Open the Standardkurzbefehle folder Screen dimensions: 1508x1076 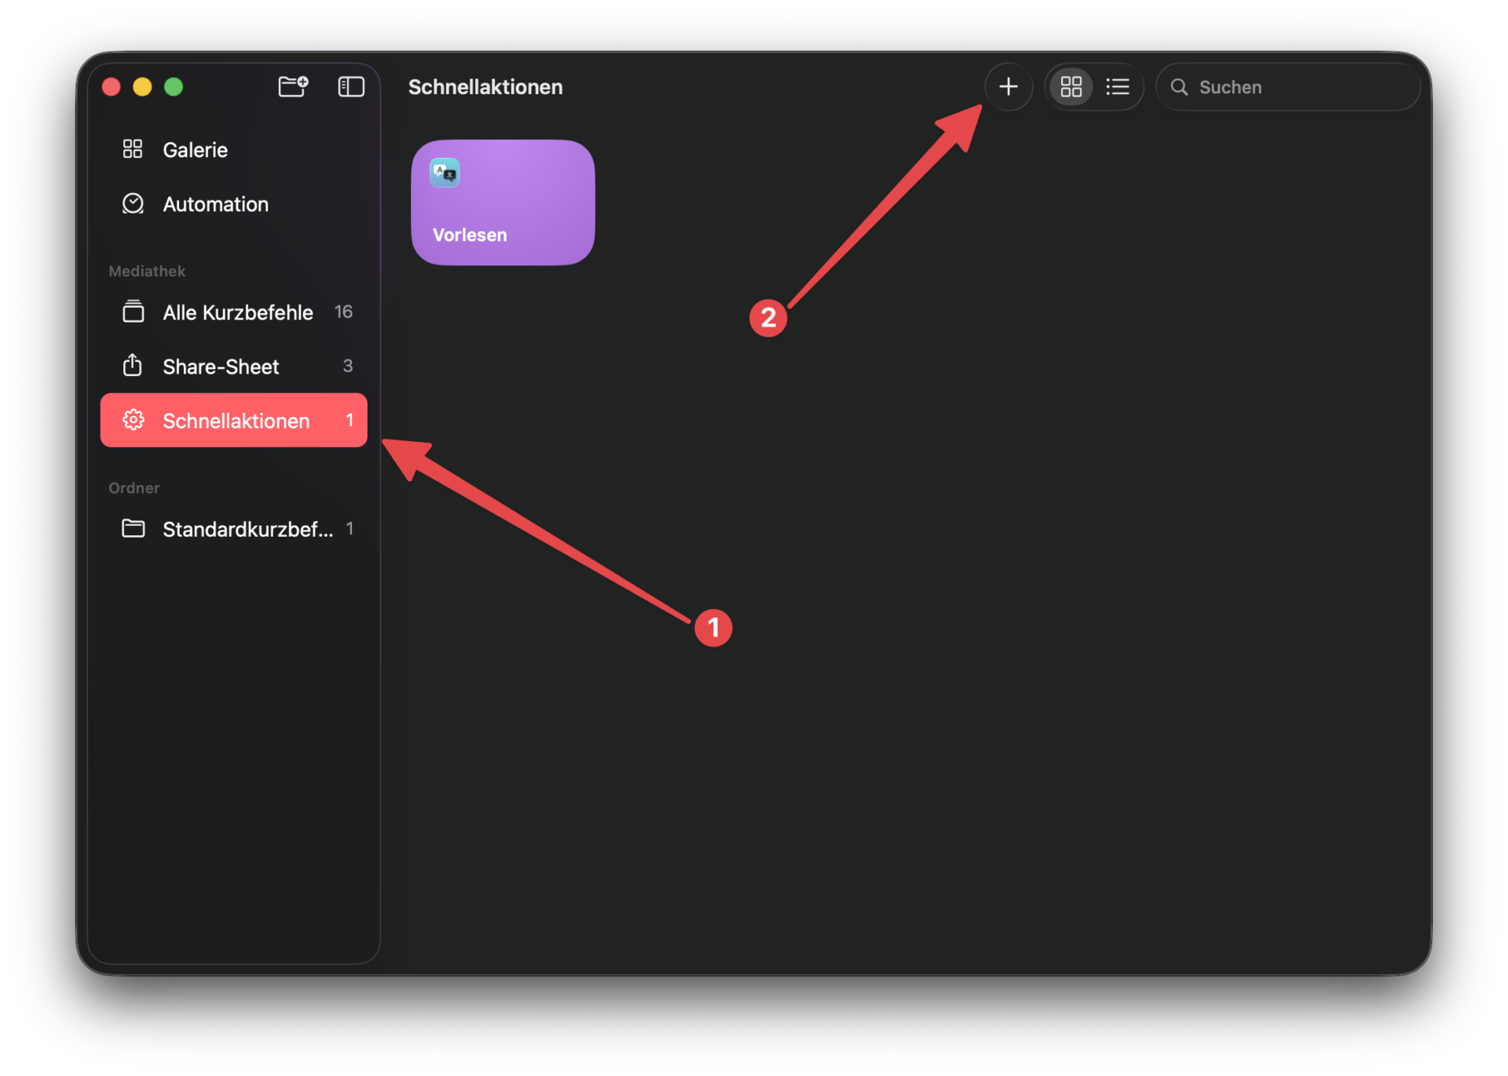pos(247,528)
